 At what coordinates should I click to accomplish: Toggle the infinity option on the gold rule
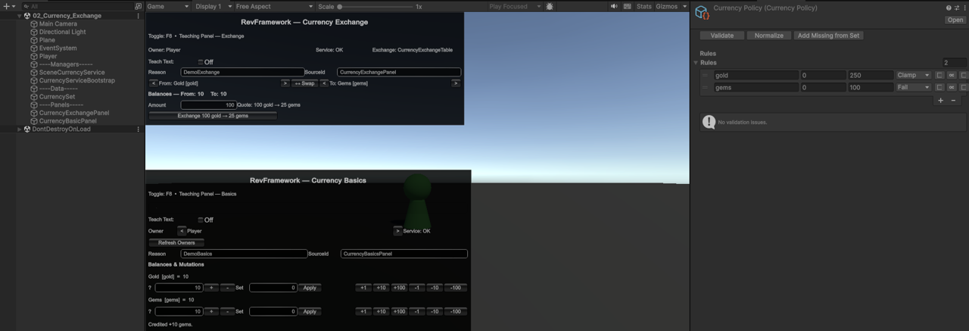tap(952, 76)
